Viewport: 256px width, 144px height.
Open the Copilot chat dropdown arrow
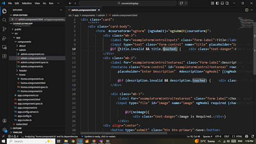(186, 3)
